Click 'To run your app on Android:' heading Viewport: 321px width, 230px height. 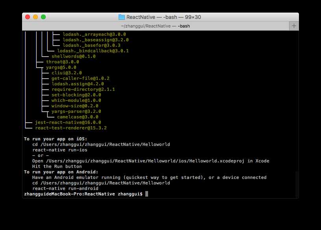point(61,172)
